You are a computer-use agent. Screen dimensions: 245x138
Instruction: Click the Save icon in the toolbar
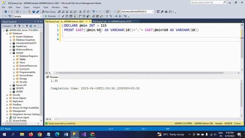point(34,12)
